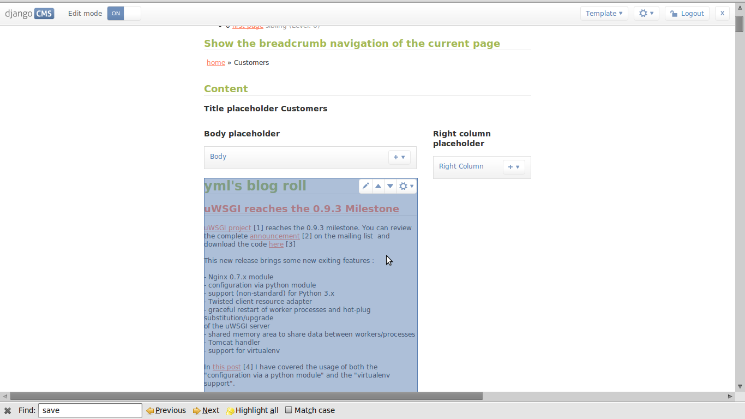This screenshot has height=419, width=745.
Task: Move the blog roll plugin down
Action: pyautogui.click(x=390, y=186)
